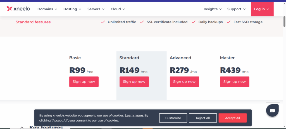Follow the Learn more cookies link
Image resolution: width=286 pixels, height=129 pixels.
pyautogui.click(x=134, y=115)
